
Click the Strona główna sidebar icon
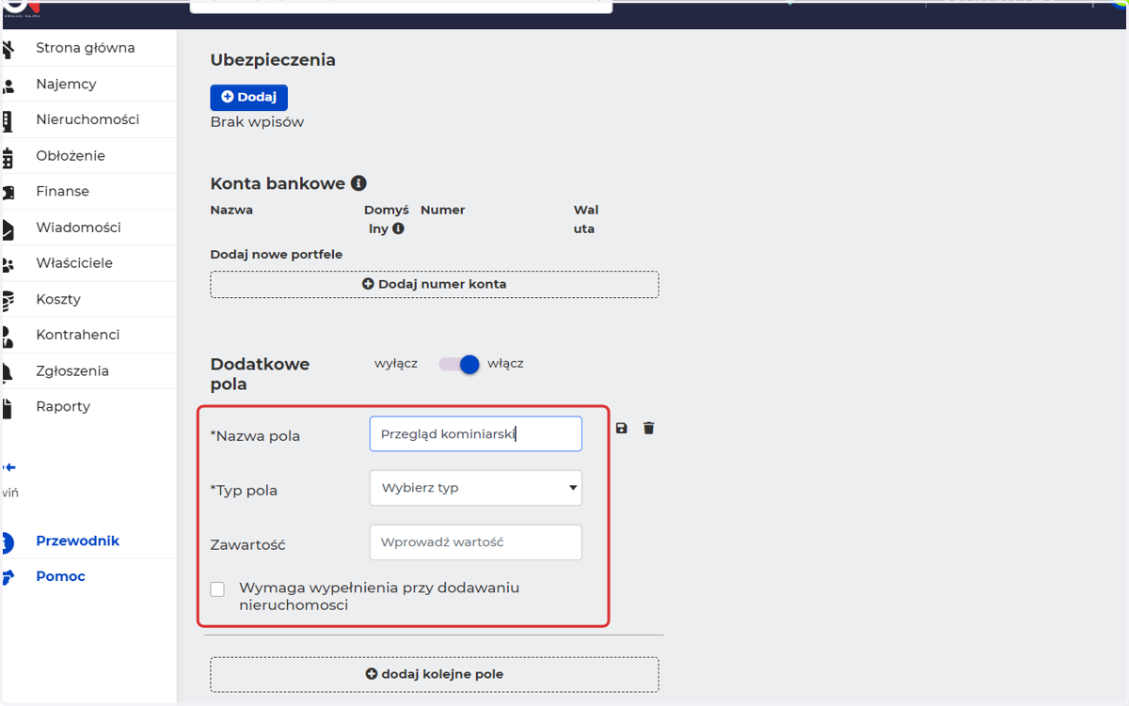(8, 48)
